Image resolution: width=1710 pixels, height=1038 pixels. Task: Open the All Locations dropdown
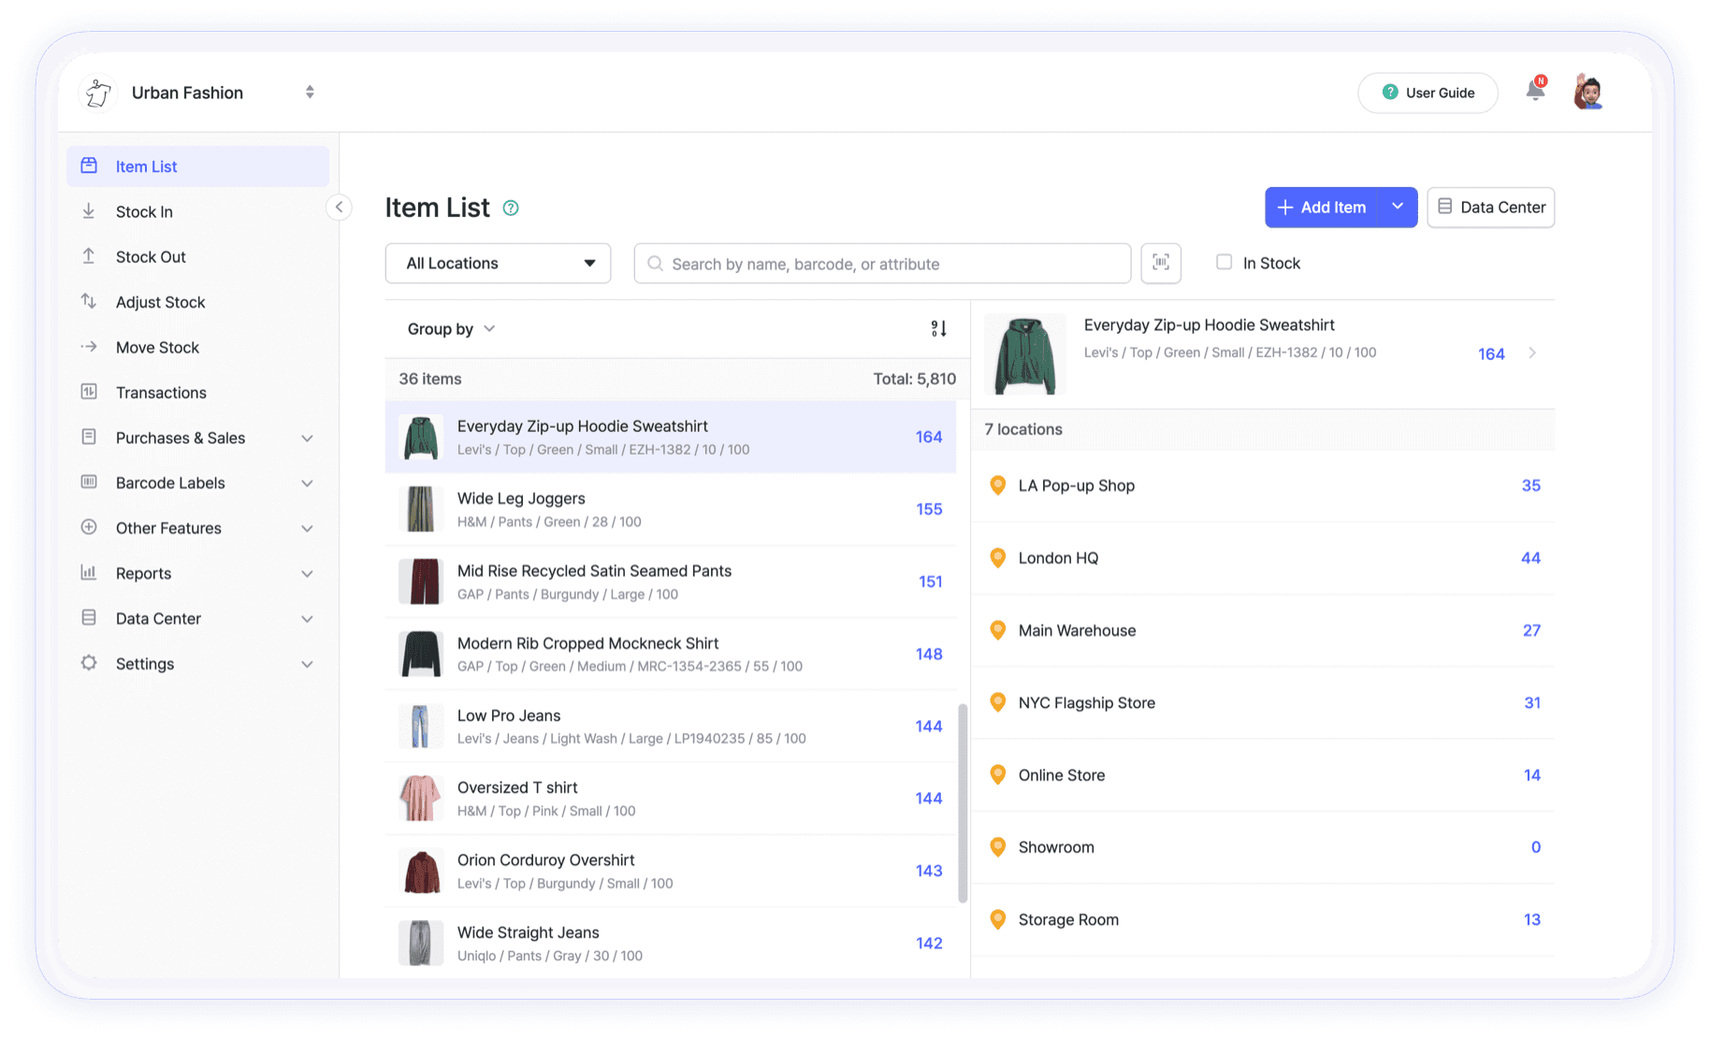coord(498,264)
